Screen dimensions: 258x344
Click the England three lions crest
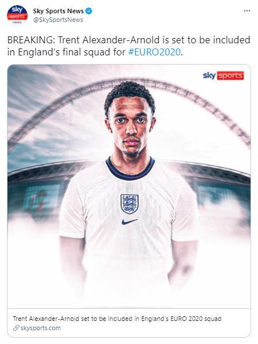click(x=130, y=204)
